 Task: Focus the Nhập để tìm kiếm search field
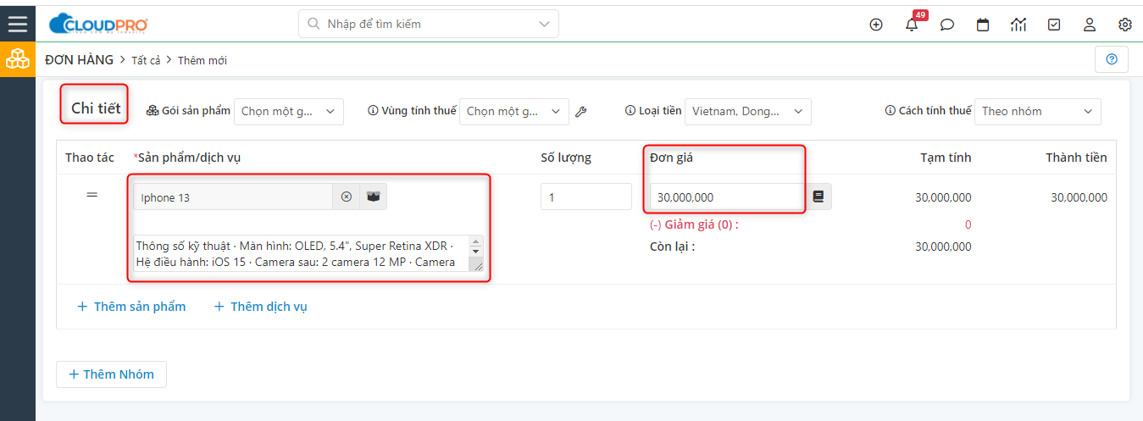pos(429,24)
